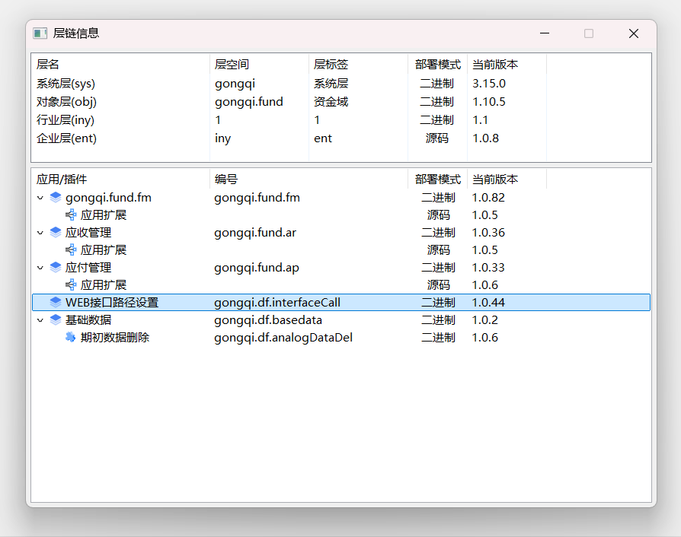
Task: Click the gongqi.fund layer space cell
Action: pos(249,102)
